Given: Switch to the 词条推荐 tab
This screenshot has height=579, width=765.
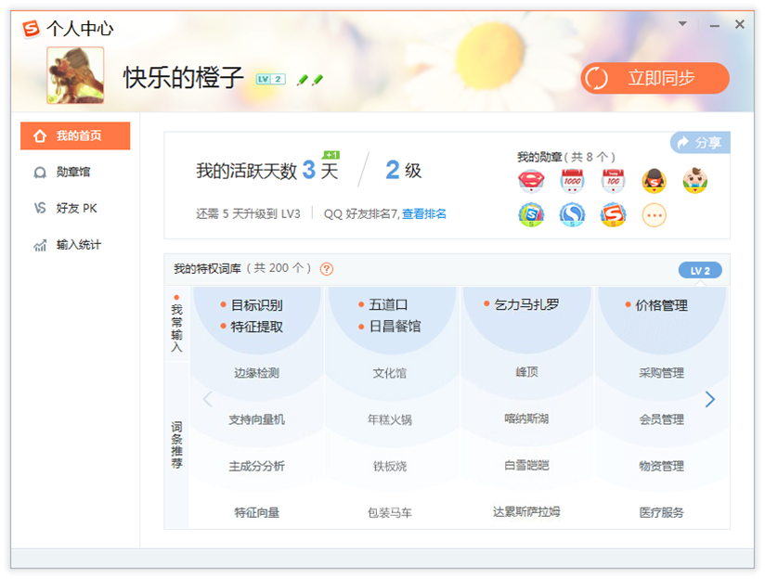Looking at the screenshot, I should coord(178,445).
